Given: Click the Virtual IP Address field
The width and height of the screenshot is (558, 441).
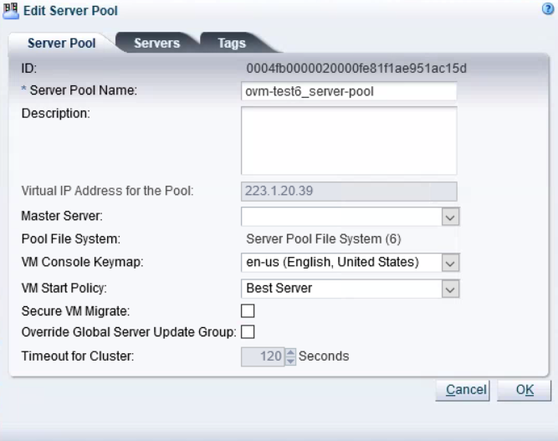Looking at the screenshot, I should coord(349,191).
